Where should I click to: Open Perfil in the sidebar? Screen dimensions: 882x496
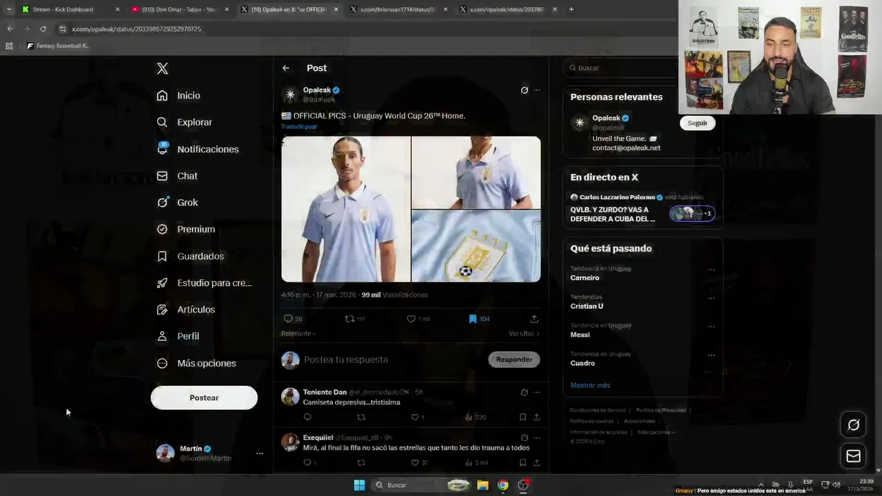(178, 336)
